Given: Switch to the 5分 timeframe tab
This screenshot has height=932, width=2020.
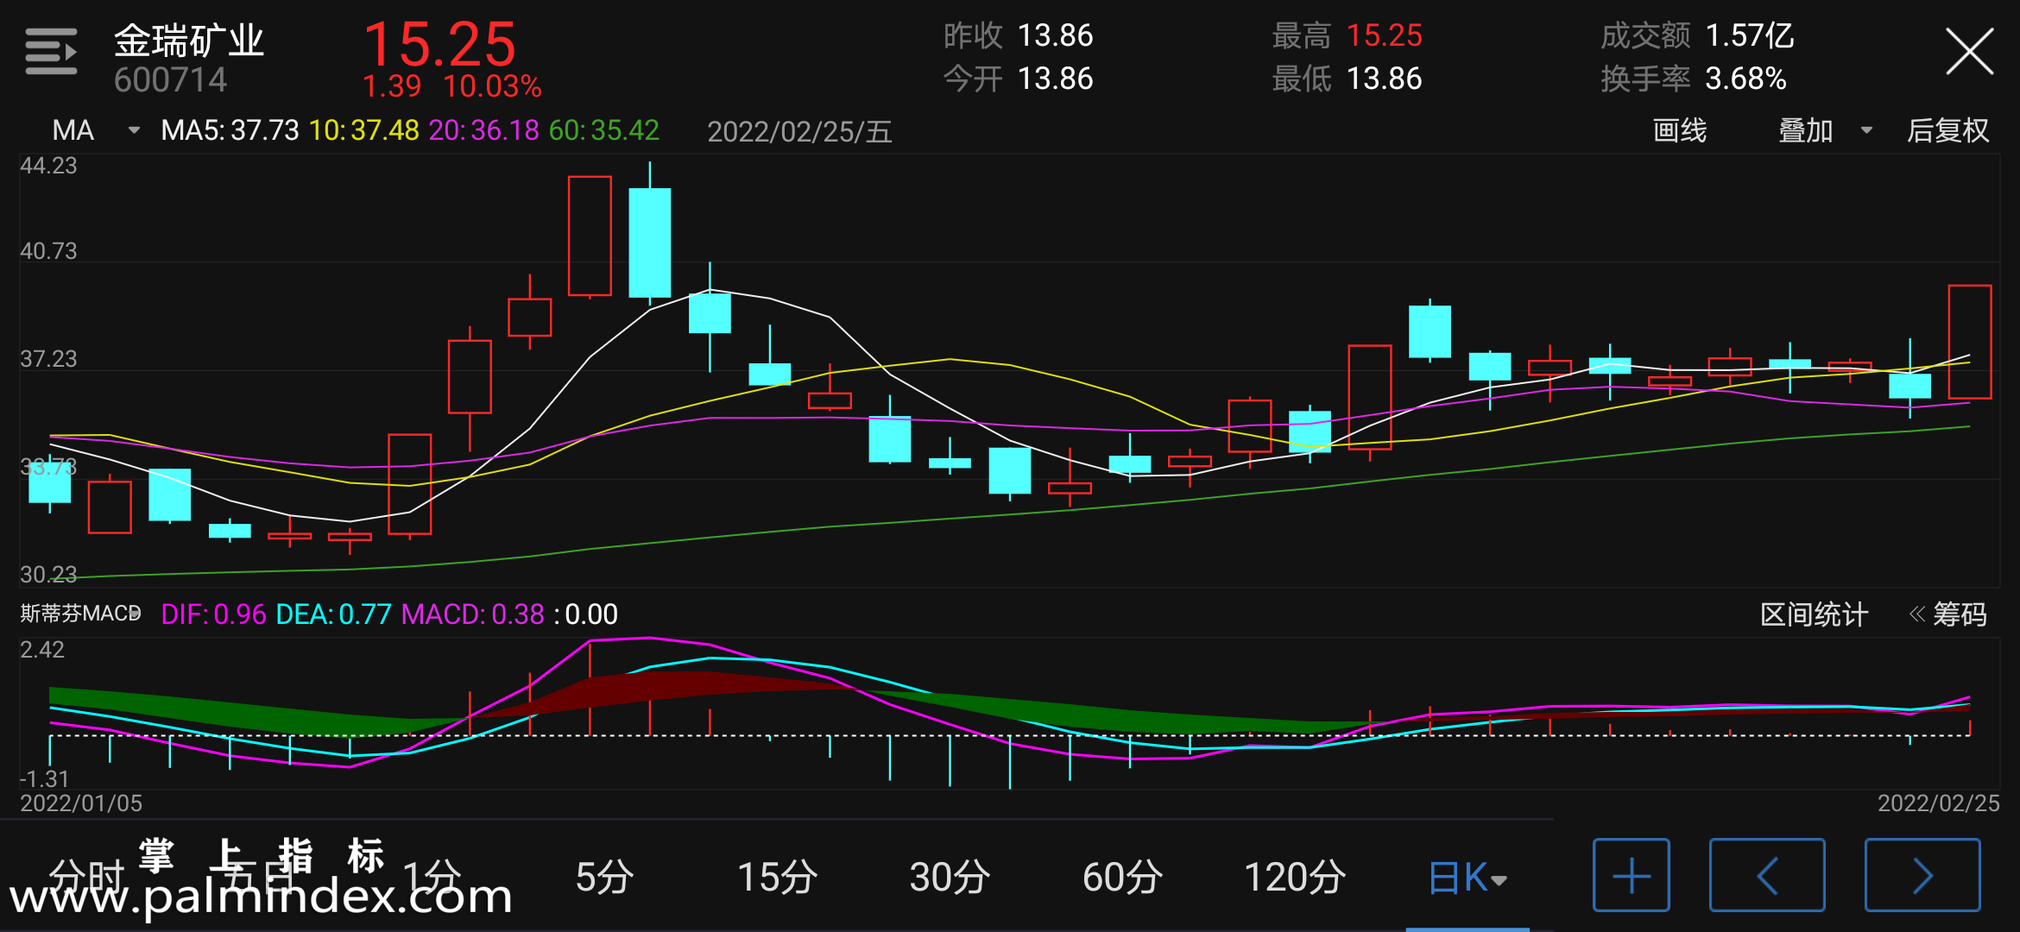Looking at the screenshot, I should (x=604, y=878).
